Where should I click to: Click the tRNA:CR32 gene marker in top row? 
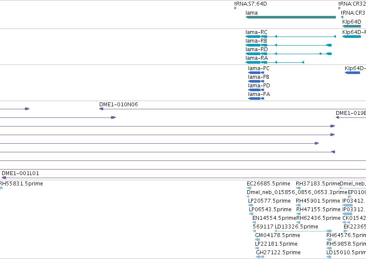[340, 9]
